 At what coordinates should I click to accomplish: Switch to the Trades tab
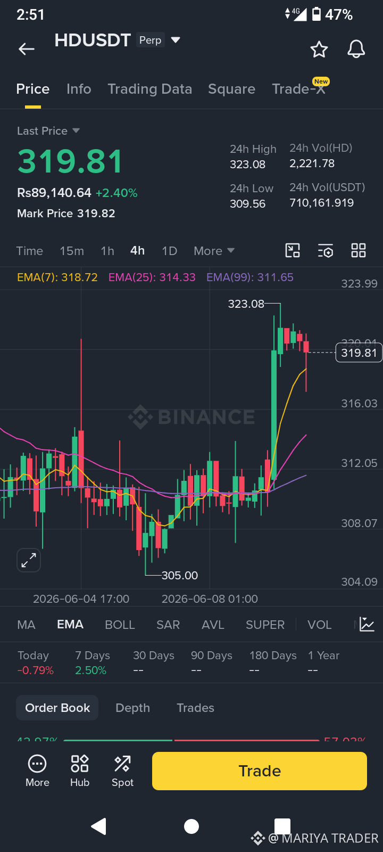(x=195, y=708)
